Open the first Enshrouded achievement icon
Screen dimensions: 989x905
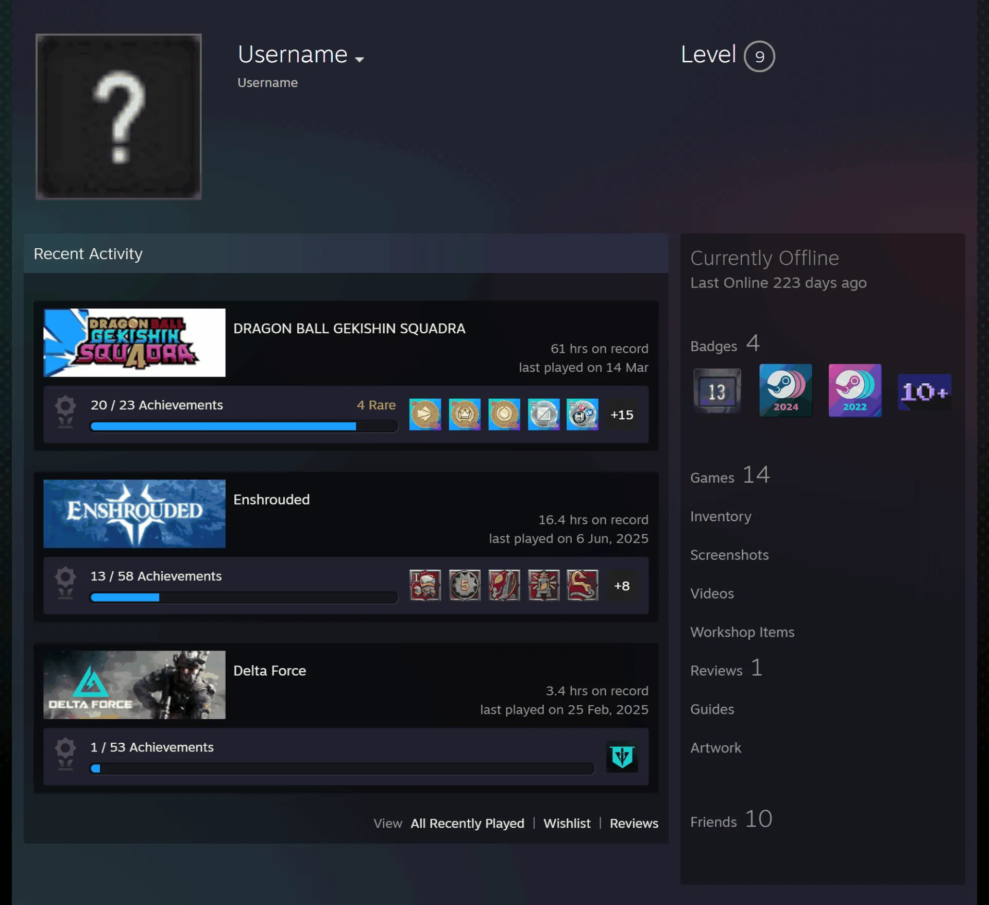tap(425, 585)
